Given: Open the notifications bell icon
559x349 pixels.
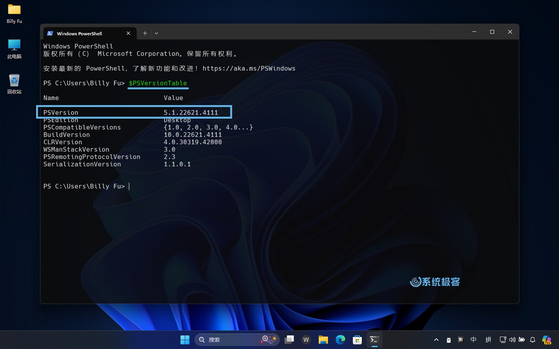Looking at the screenshot, I should click(533, 340).
